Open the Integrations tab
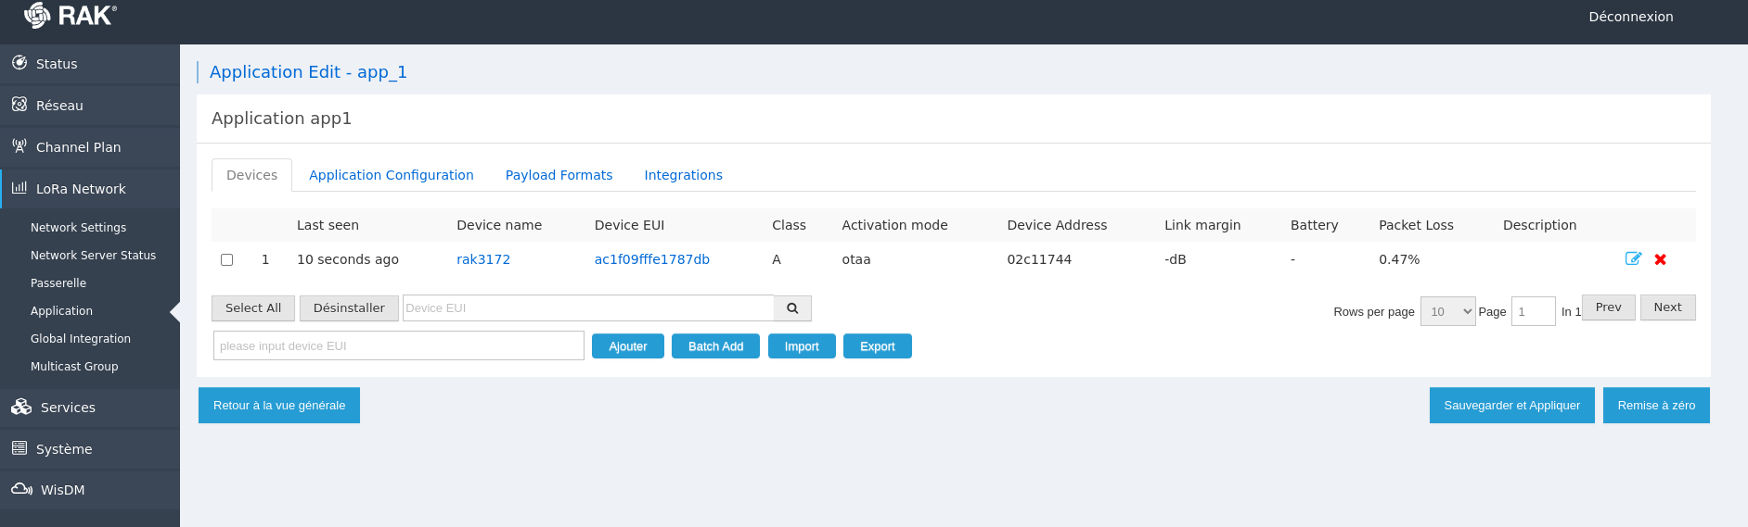Image resolution: width=1748 pixels, height=527 pixels. 683,175
